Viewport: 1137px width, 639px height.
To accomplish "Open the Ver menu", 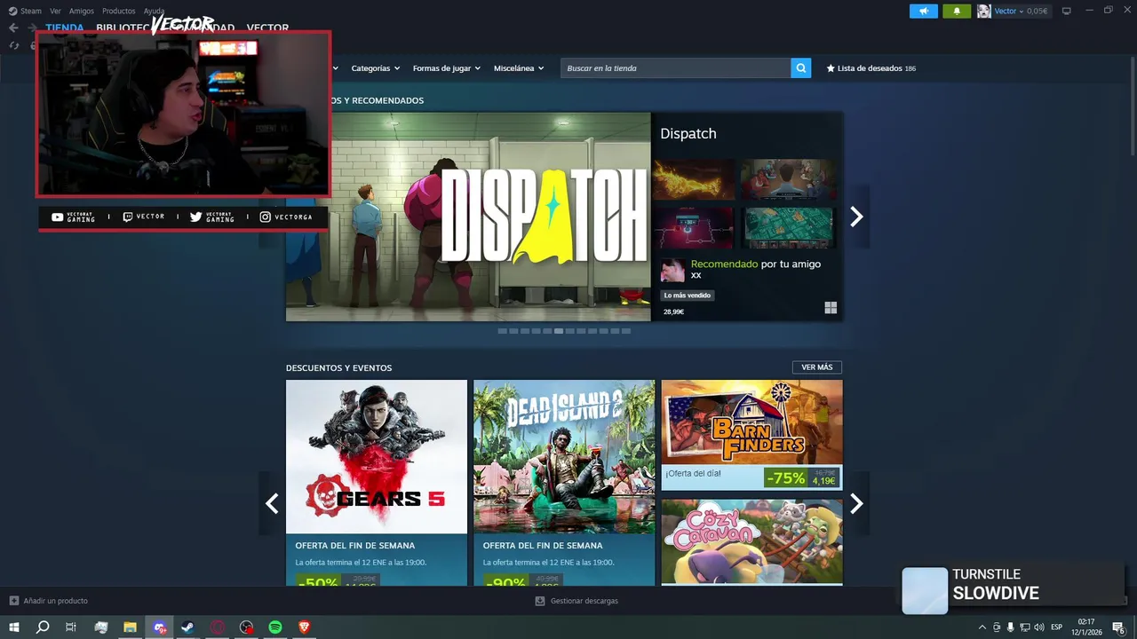I will 56,11.
